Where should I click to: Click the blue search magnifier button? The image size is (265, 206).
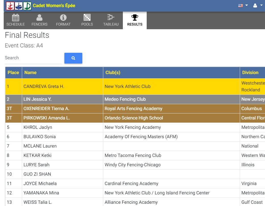73,58
